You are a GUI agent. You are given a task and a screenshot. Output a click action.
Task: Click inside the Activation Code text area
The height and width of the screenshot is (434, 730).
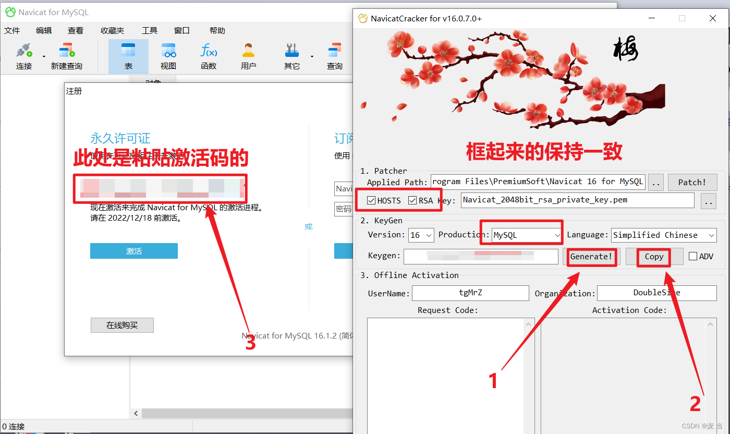click(x=624, y=376)
